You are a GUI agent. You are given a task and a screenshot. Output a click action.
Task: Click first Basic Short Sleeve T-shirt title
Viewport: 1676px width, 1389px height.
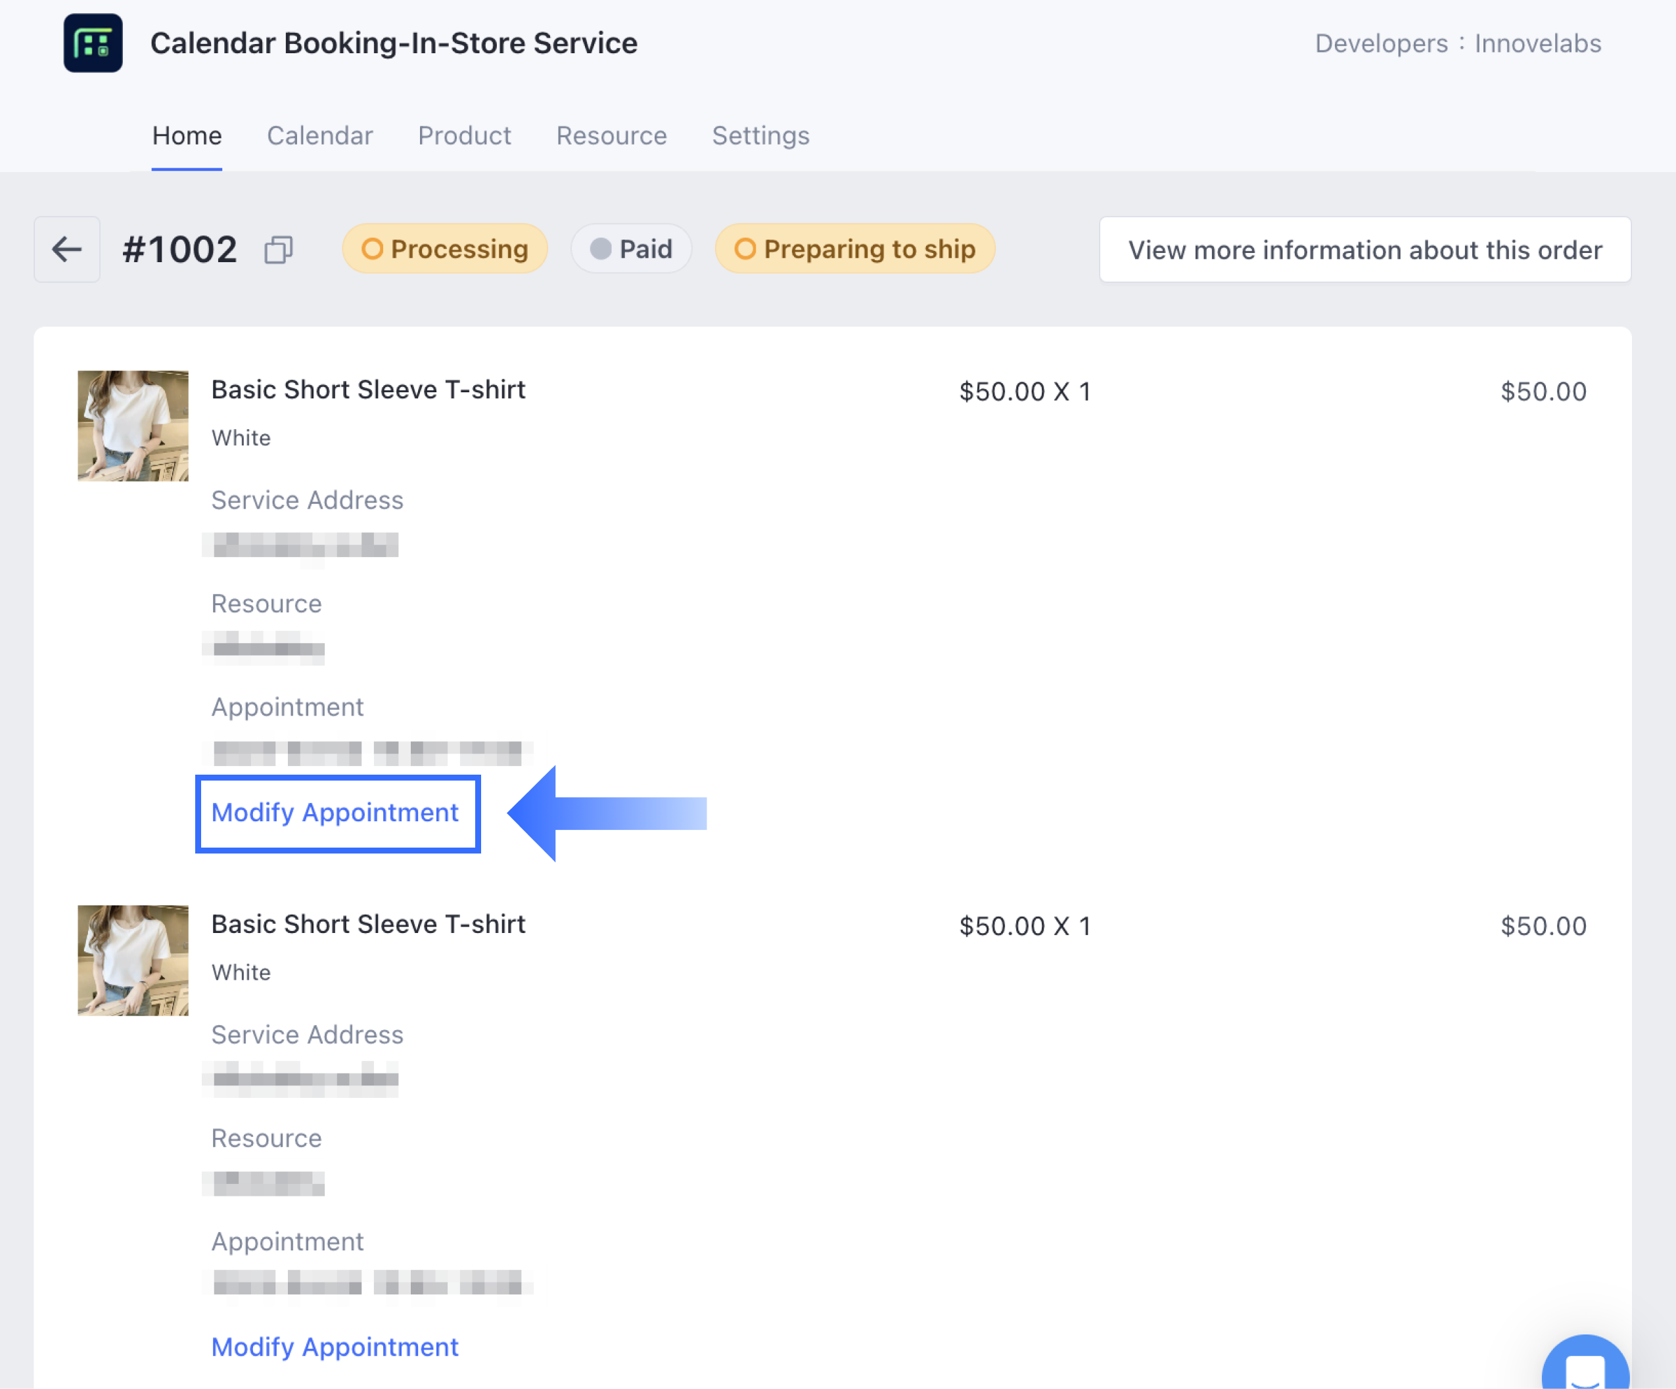tap(368, 390)
